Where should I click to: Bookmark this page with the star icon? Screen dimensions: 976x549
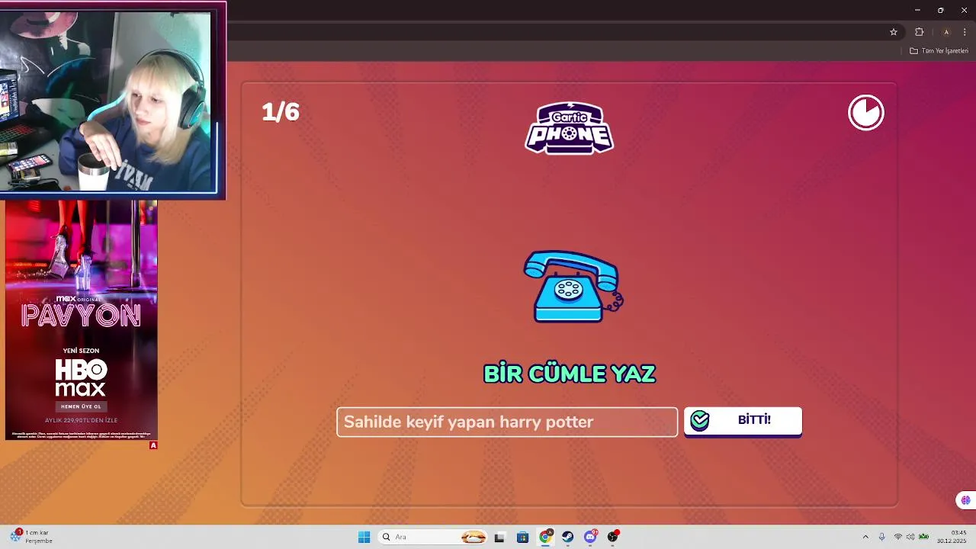894,32
